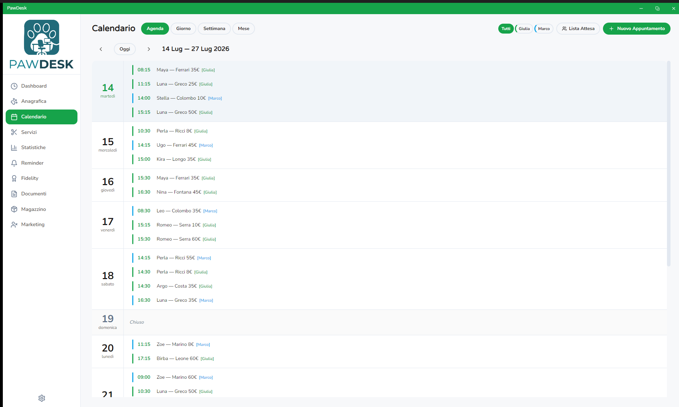Filter calendar by Giulia
This screenshot has width=679, height=407.
click(x=524, y=29)
